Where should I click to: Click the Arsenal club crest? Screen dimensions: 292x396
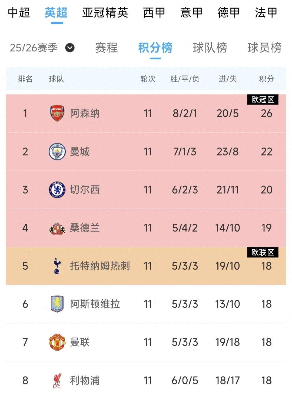click(x=57, y=113)
